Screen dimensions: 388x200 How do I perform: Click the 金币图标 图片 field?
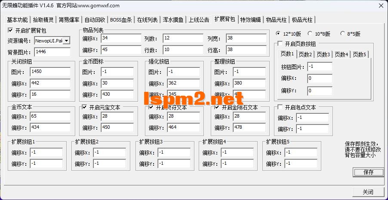[117, 72]
